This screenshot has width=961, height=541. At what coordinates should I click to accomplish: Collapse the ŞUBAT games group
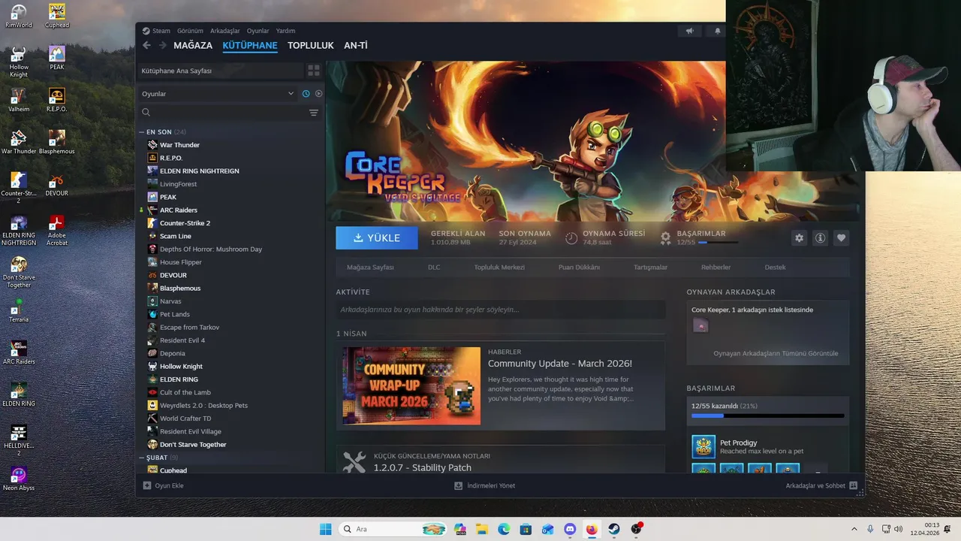coord(142,458)
